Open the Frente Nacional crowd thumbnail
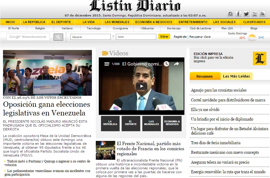 (105, 150)
